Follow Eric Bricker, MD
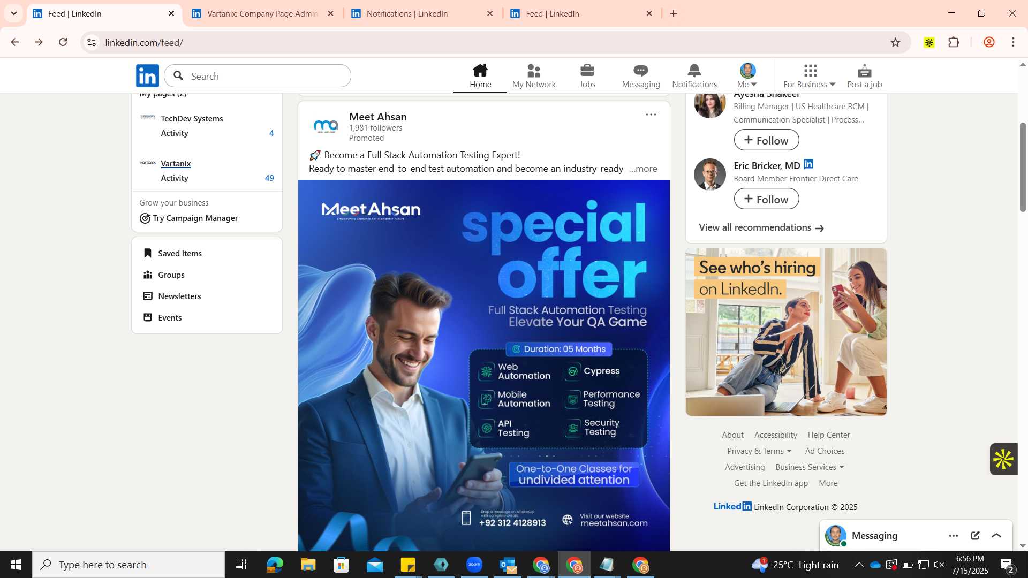Image resolution: width=1028 pixels, height=578 pixels. (x=766, y=199)
